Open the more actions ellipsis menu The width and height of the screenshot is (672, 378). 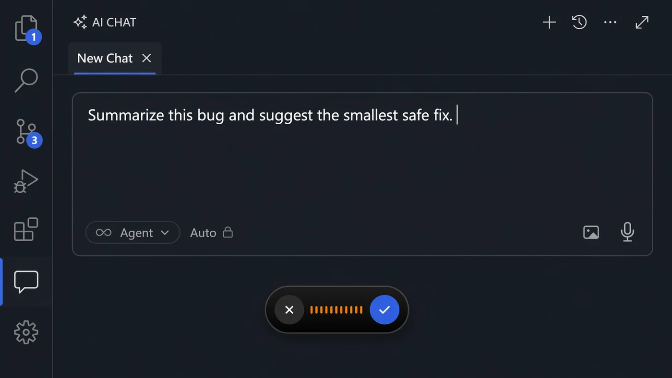tap(610, 22)
